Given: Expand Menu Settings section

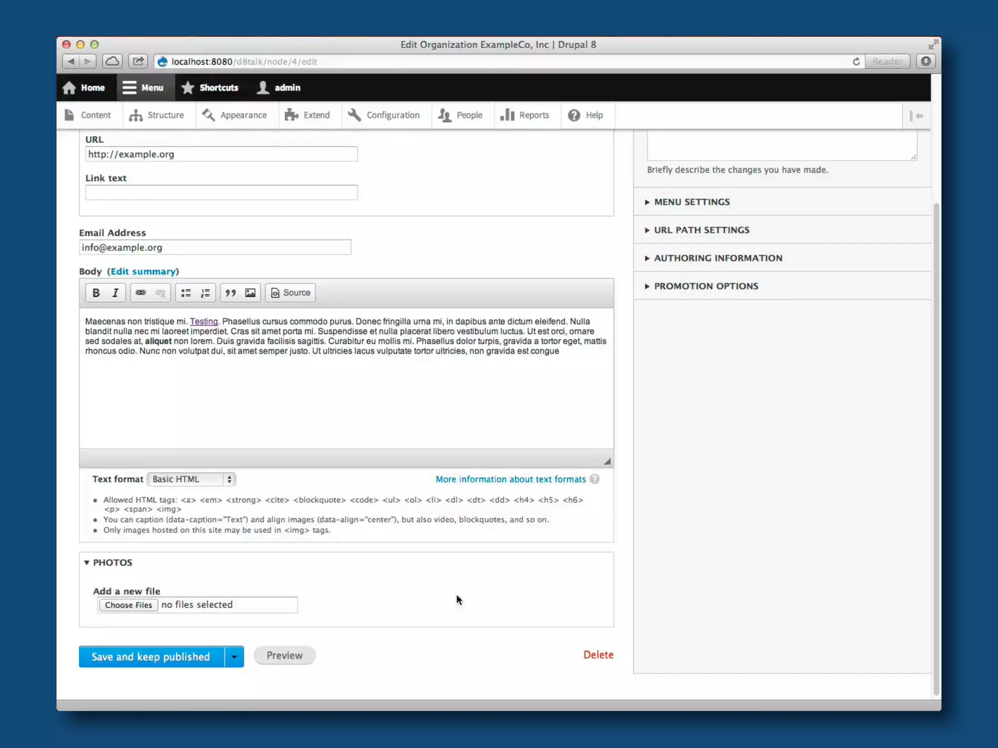Looking at the screenshot, I should (x=691, y=202).
